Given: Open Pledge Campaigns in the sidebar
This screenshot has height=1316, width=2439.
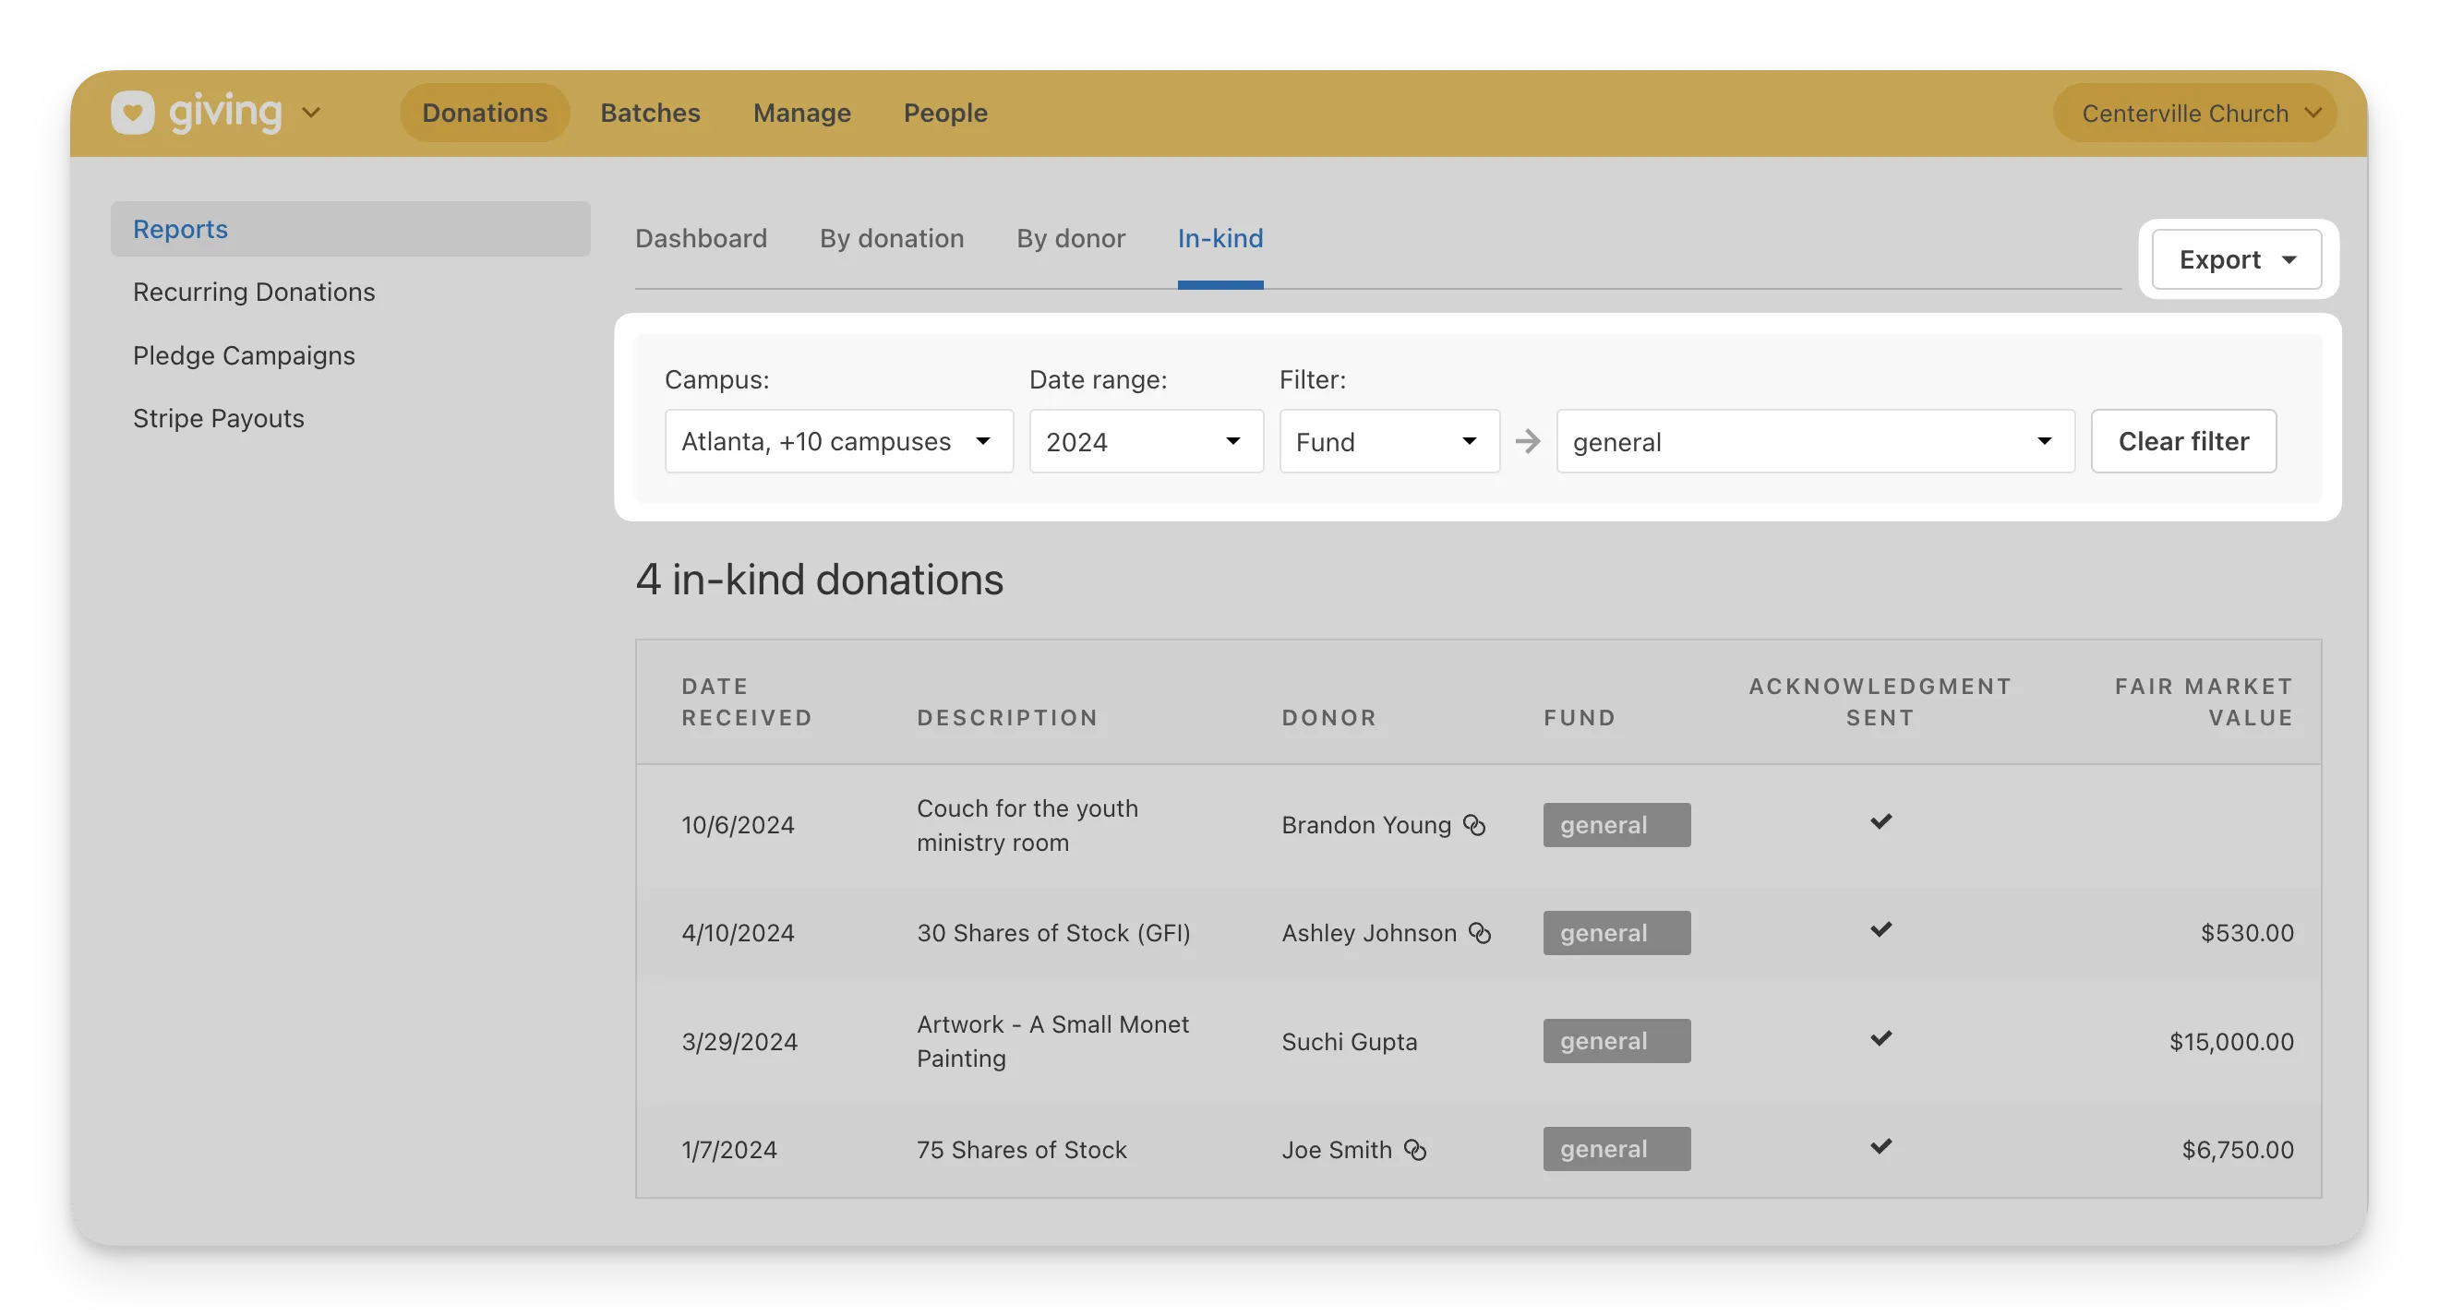Looking at the screenshot, I should (244, 355).
